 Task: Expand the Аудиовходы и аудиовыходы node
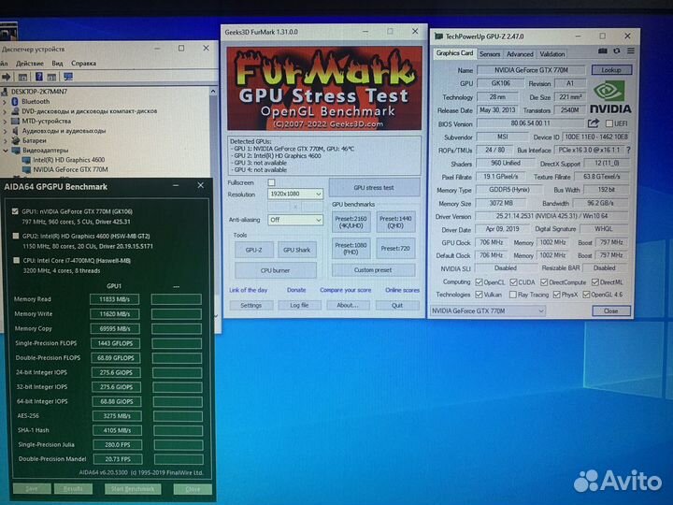[5, 131]
